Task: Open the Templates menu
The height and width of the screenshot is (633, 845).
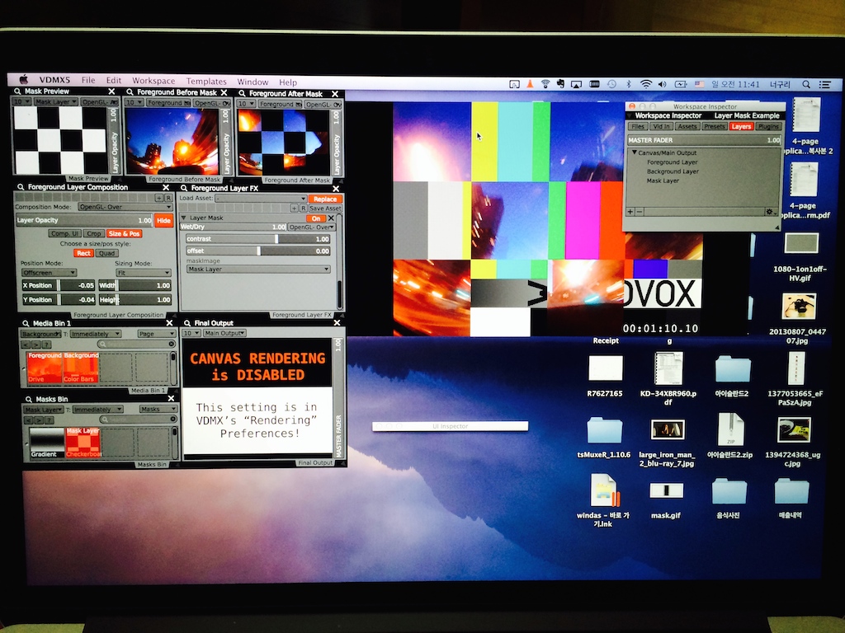Action: pos(206,82)
